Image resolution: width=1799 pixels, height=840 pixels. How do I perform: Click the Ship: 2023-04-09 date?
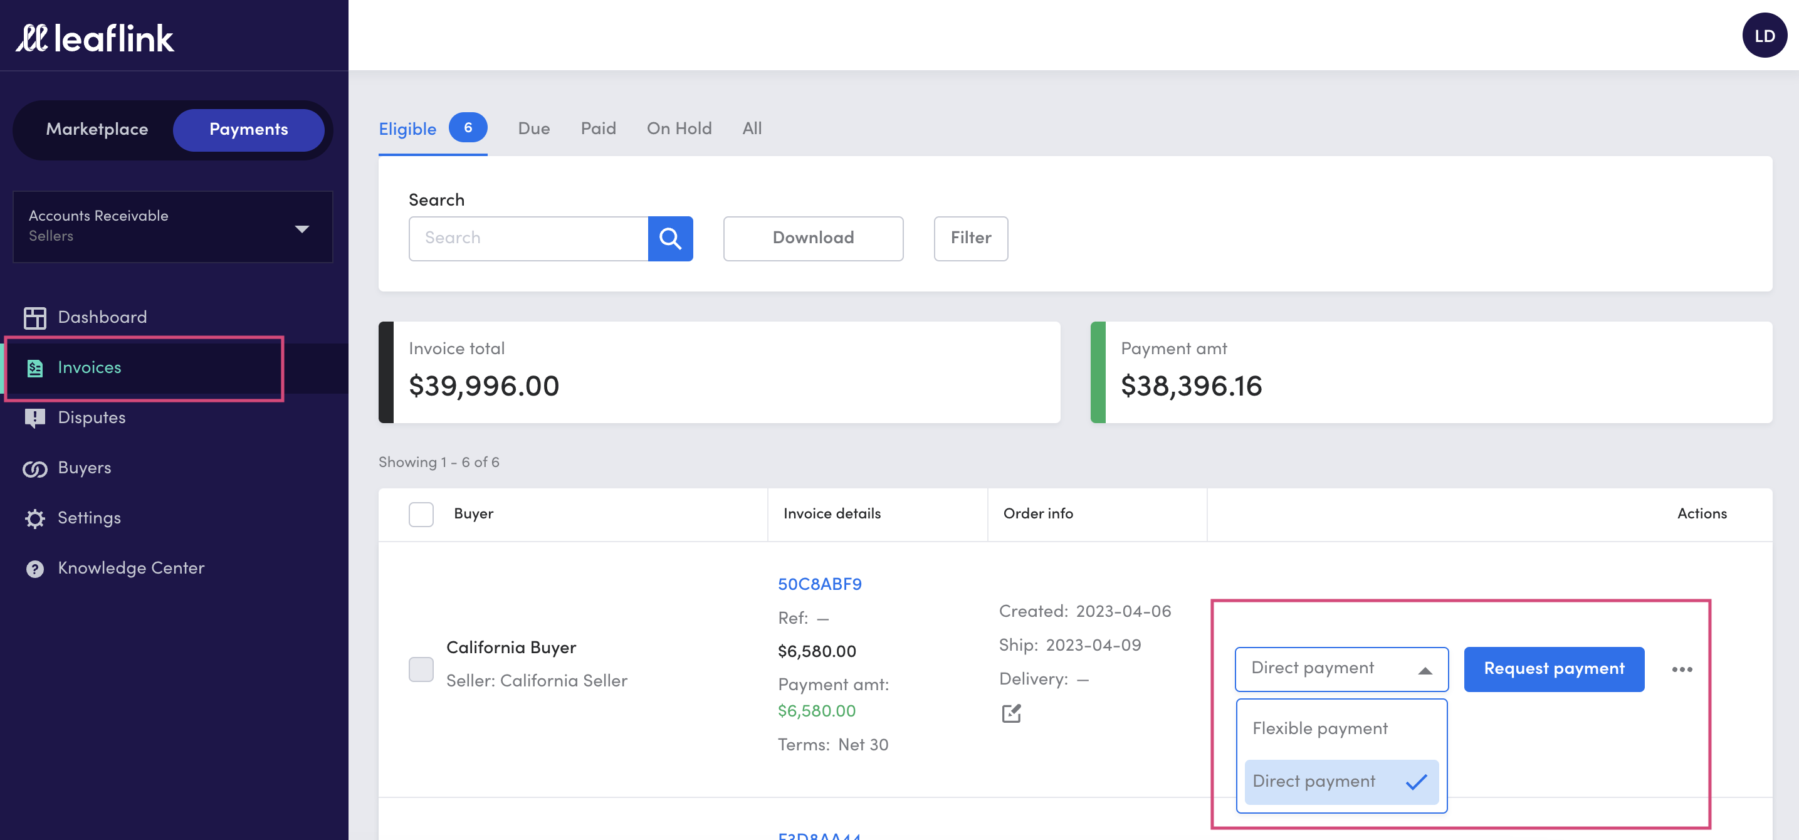tap(1069, 644)
